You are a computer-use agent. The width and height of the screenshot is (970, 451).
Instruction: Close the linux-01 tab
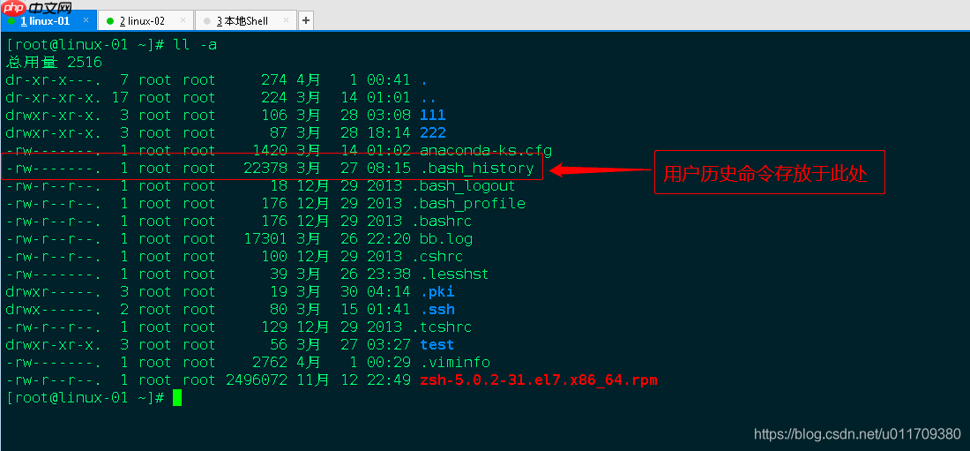click(x=86, y=19)
